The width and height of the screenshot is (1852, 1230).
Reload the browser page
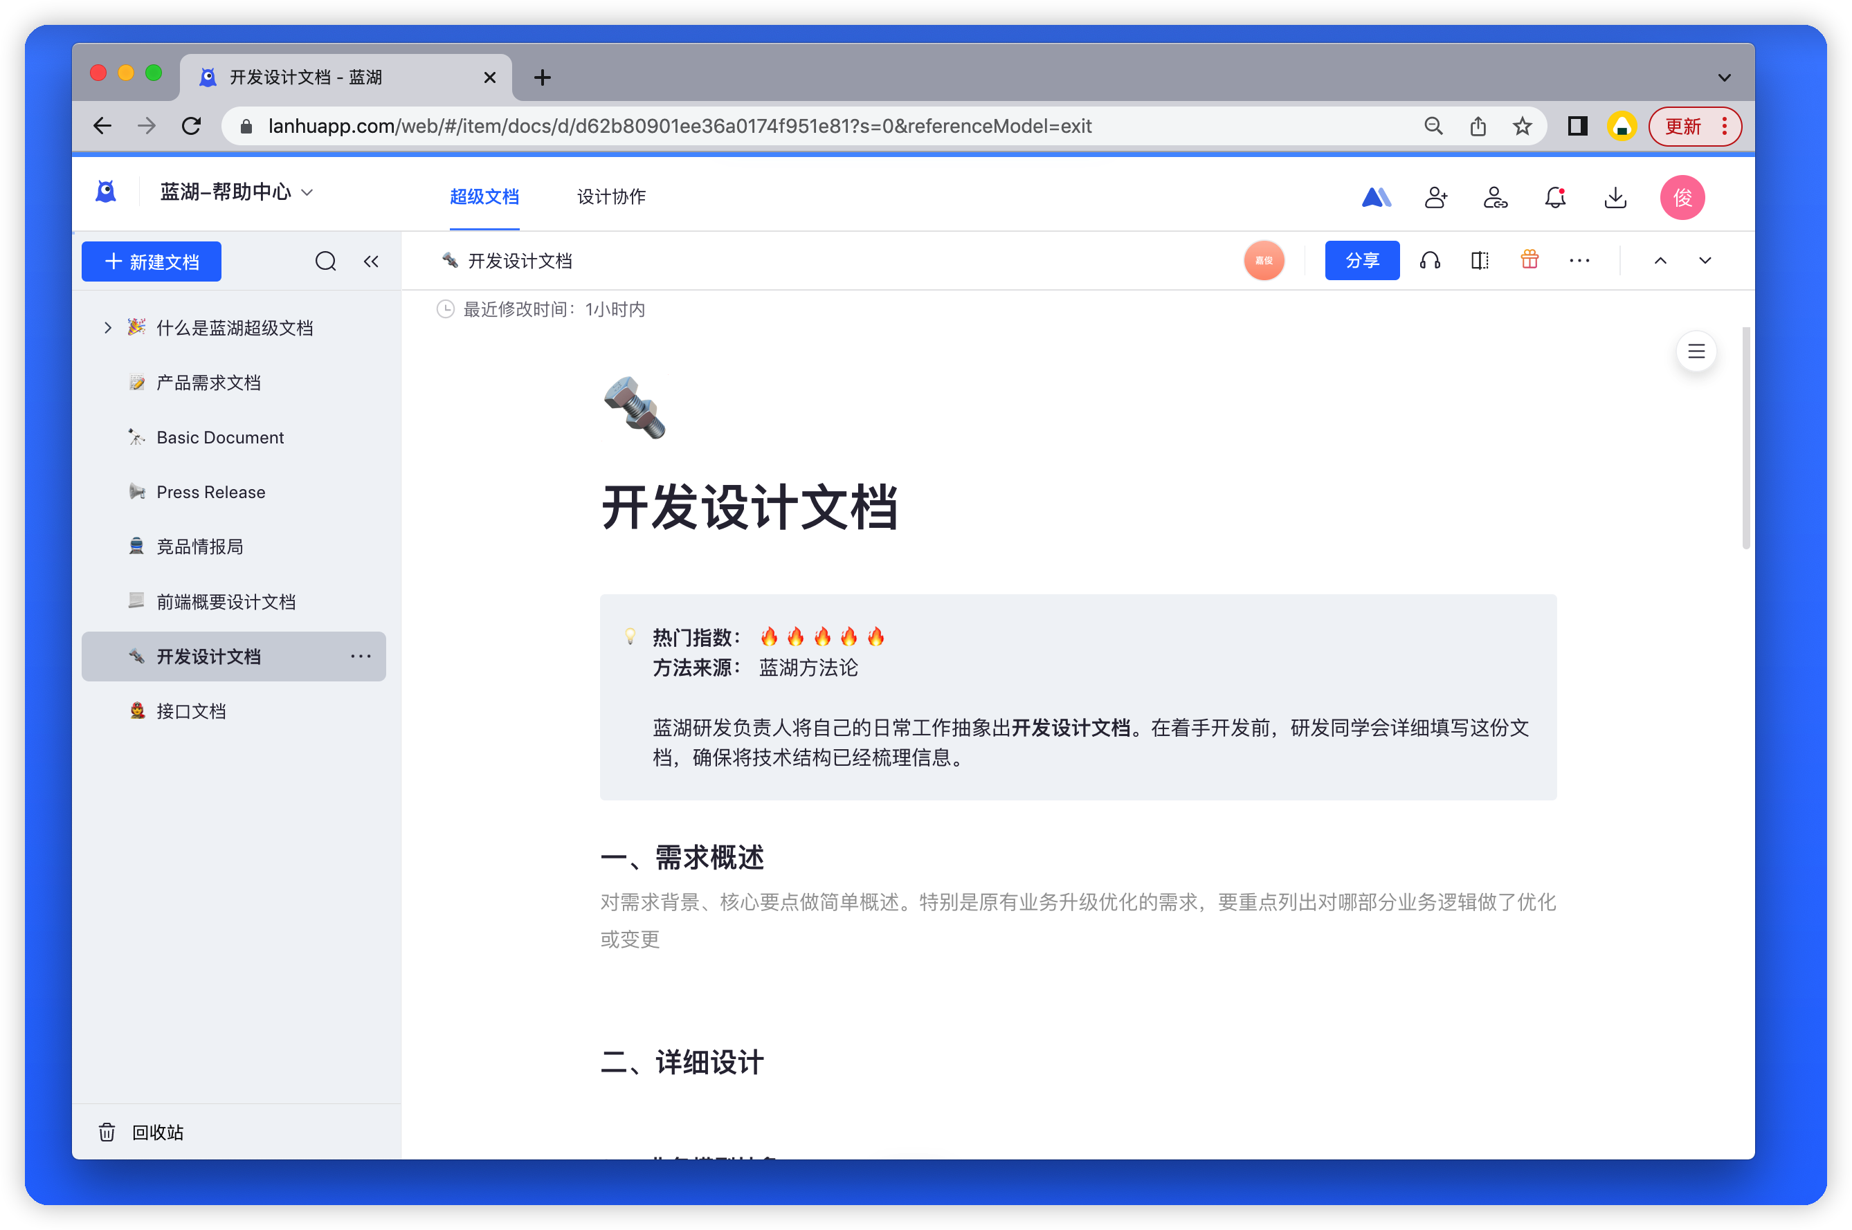(x=192, y=127)
